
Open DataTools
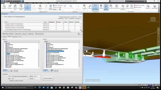click(148, 7)
